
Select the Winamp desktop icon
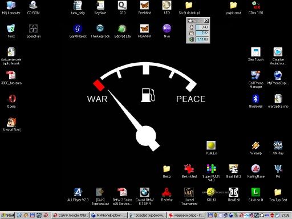[255, 148]
